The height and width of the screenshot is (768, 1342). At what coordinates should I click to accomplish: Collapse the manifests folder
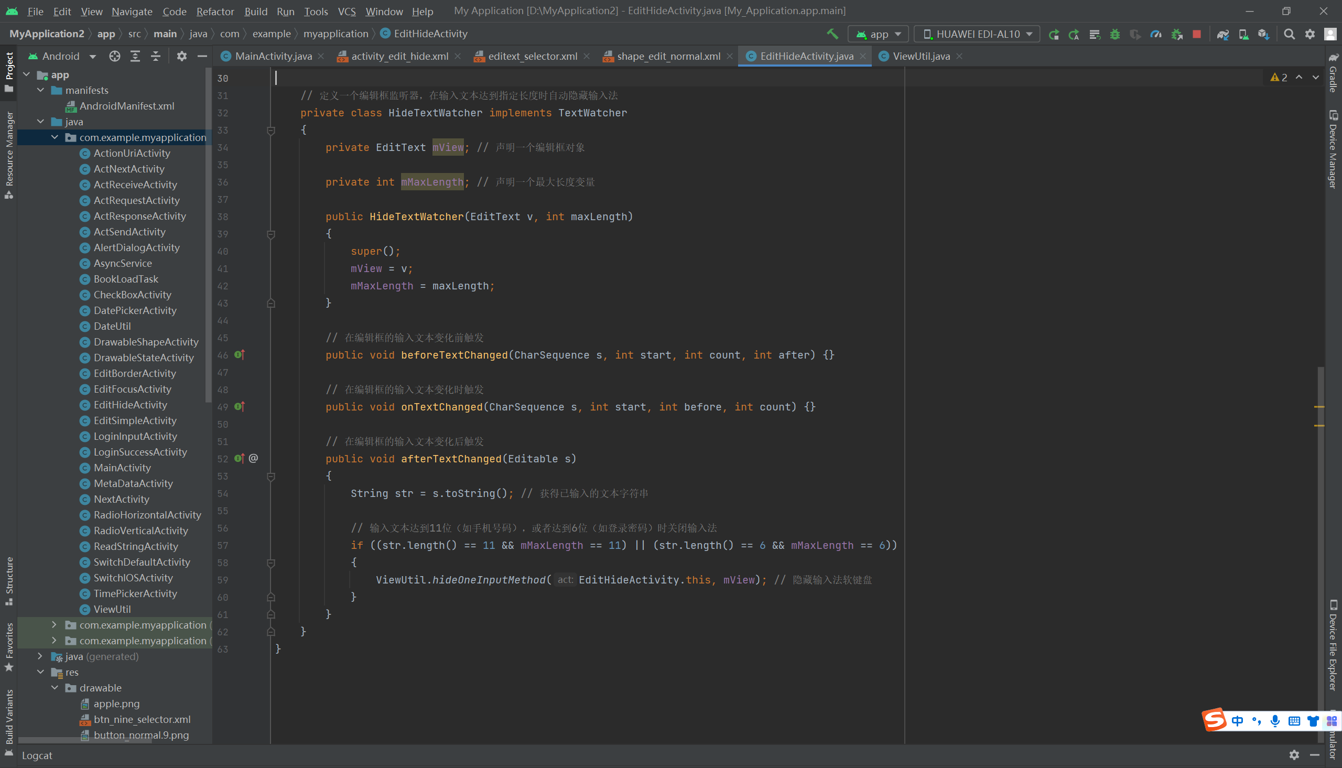(40, 90)
